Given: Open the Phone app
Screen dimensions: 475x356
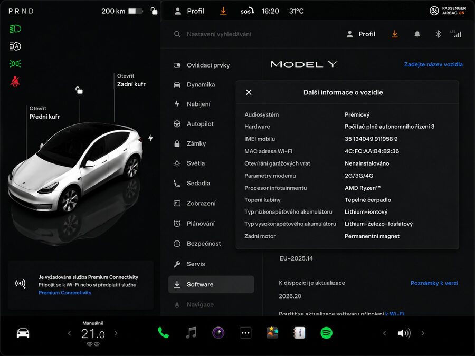Looking at the screenshot, I should click(x=163, y=333).
